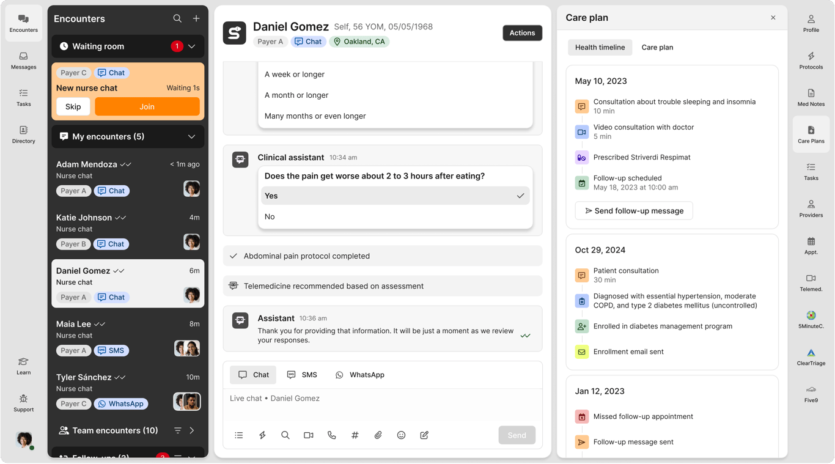
Task: Launch Five9 integration
Action: tap(811, 394)
